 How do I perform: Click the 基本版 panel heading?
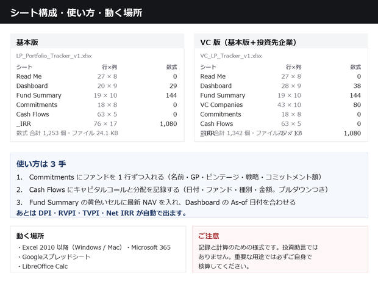click(27, 42)
